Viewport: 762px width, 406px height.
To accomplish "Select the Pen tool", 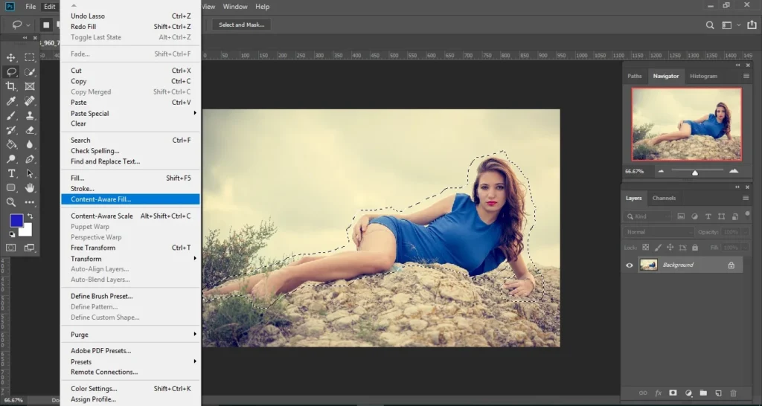I will pos(30,159).
